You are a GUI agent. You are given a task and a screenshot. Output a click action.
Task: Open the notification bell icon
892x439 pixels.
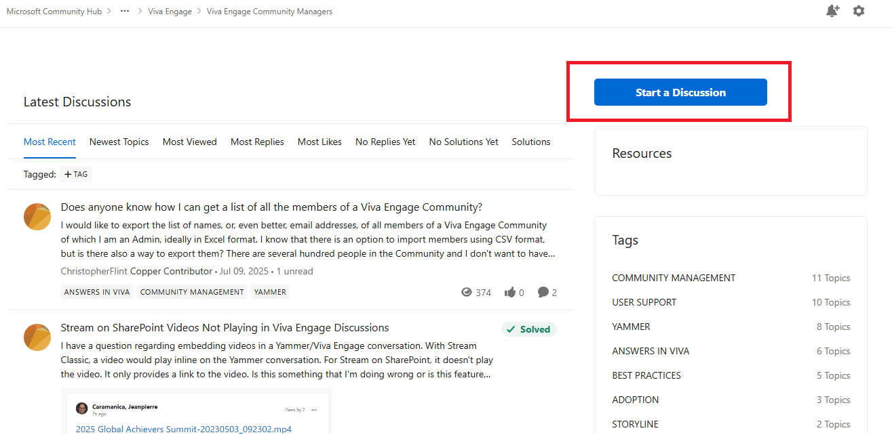click(832, 11)
